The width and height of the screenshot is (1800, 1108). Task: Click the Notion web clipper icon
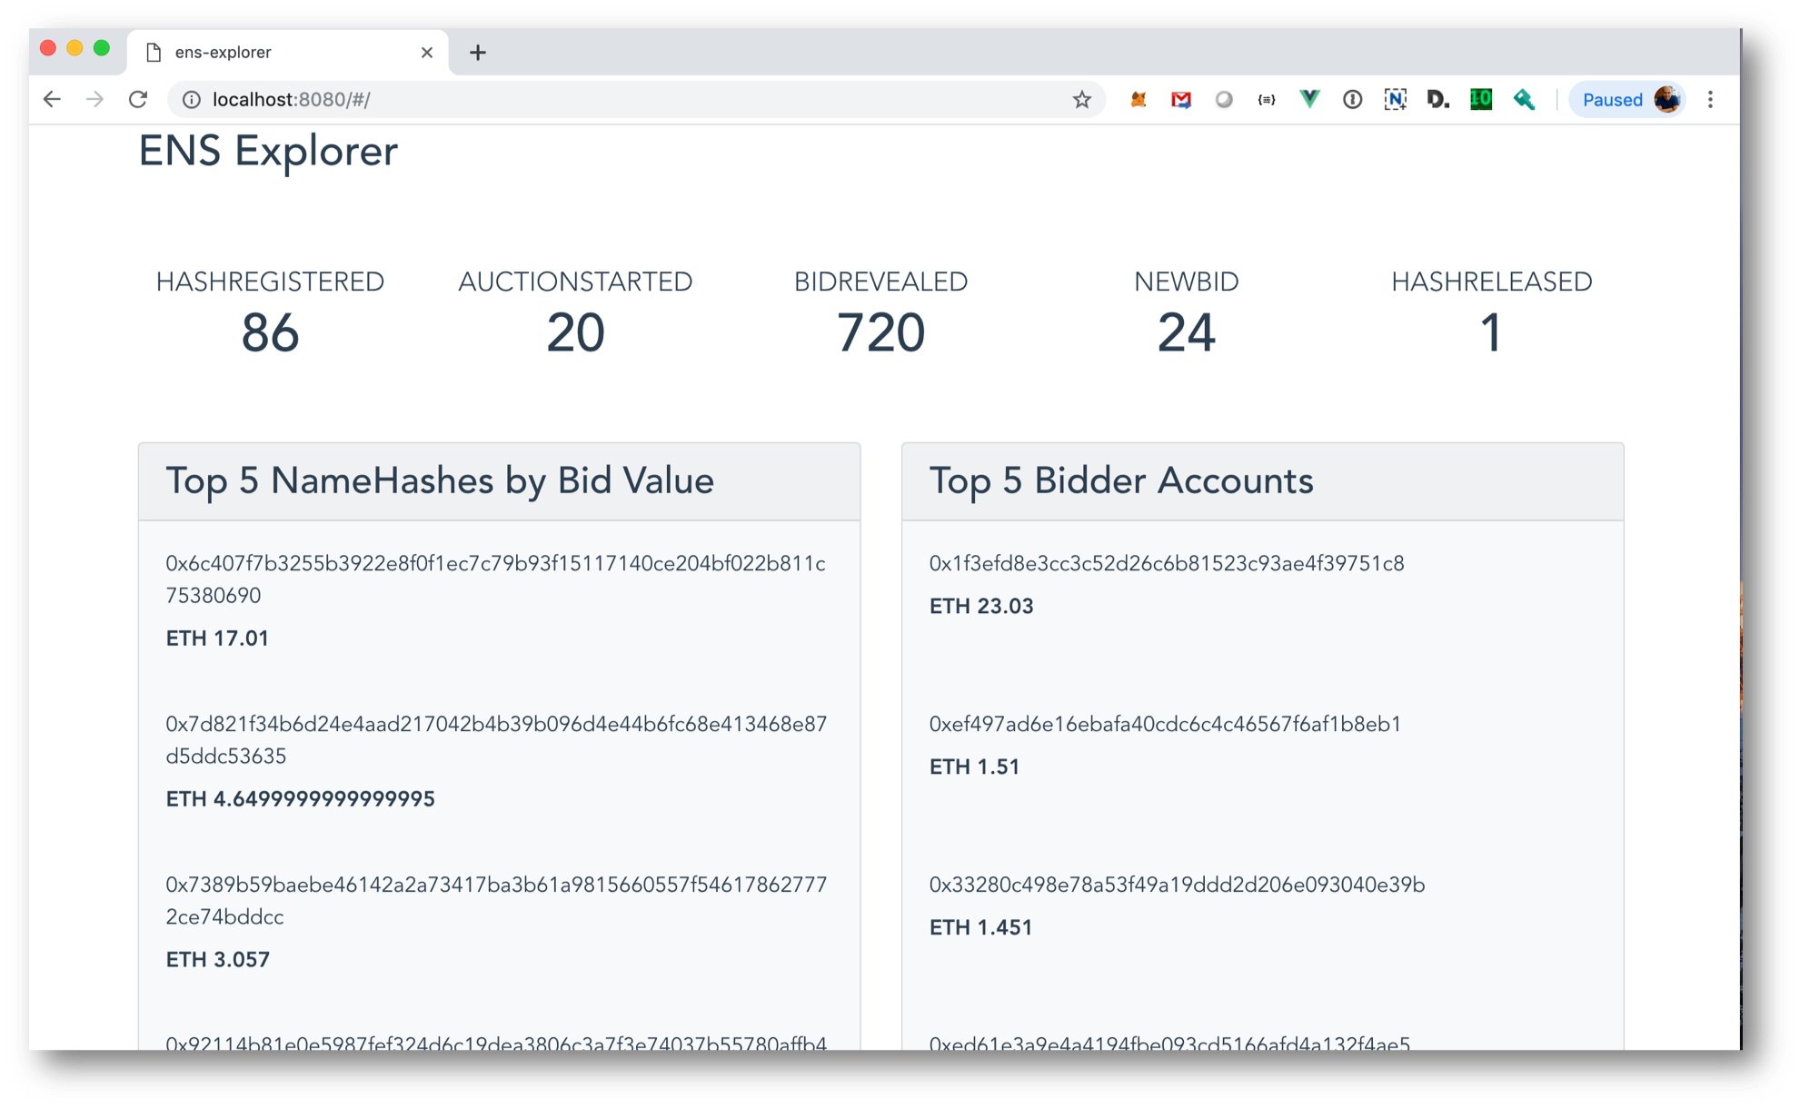[x=1395, y=100]
